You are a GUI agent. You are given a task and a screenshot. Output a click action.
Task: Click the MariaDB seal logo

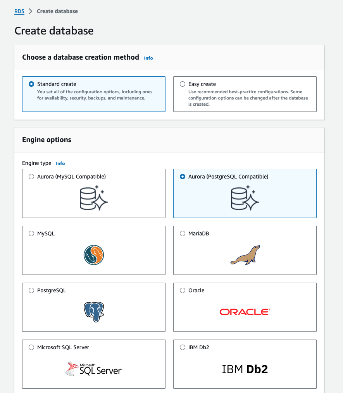pyautogui.click(x=245, y=255)
